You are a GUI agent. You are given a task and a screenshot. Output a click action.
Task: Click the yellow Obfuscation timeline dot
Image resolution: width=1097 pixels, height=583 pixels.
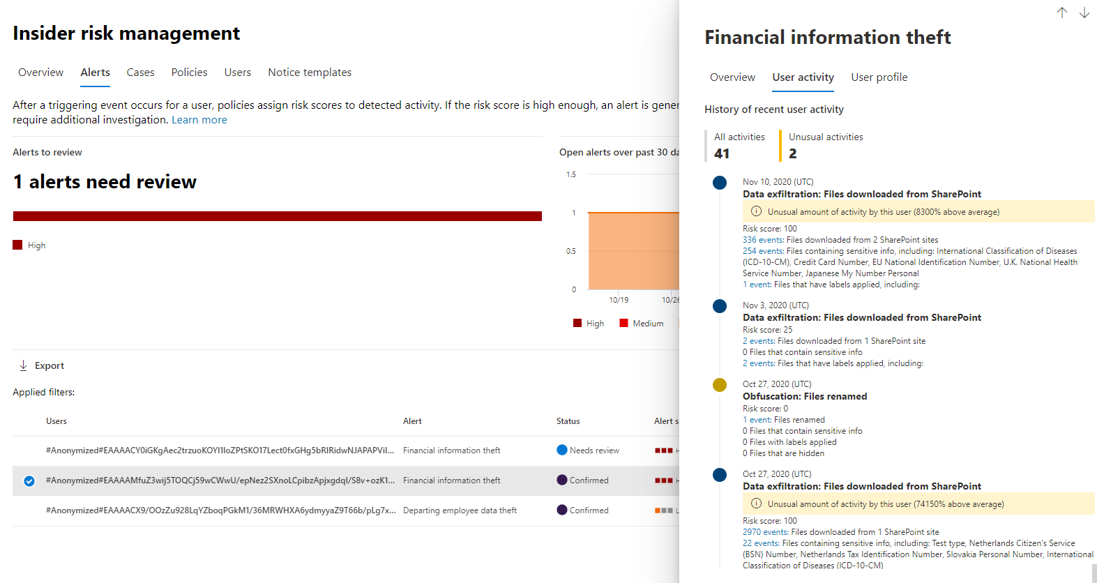pos(720,385)
